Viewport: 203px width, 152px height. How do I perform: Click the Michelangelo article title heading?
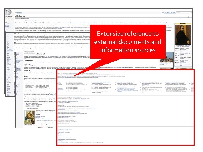[x=20, y=16]
